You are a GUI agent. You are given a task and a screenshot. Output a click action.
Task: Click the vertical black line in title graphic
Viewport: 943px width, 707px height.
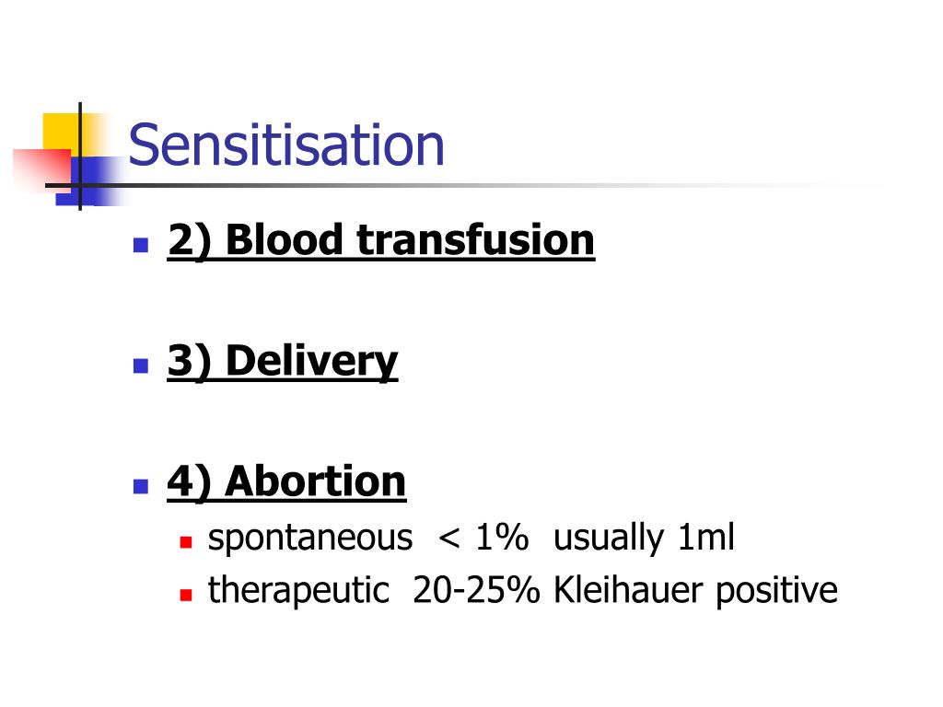(80, 156)
